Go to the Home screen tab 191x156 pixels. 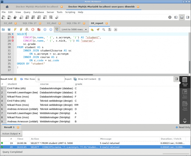click(7, 7)
